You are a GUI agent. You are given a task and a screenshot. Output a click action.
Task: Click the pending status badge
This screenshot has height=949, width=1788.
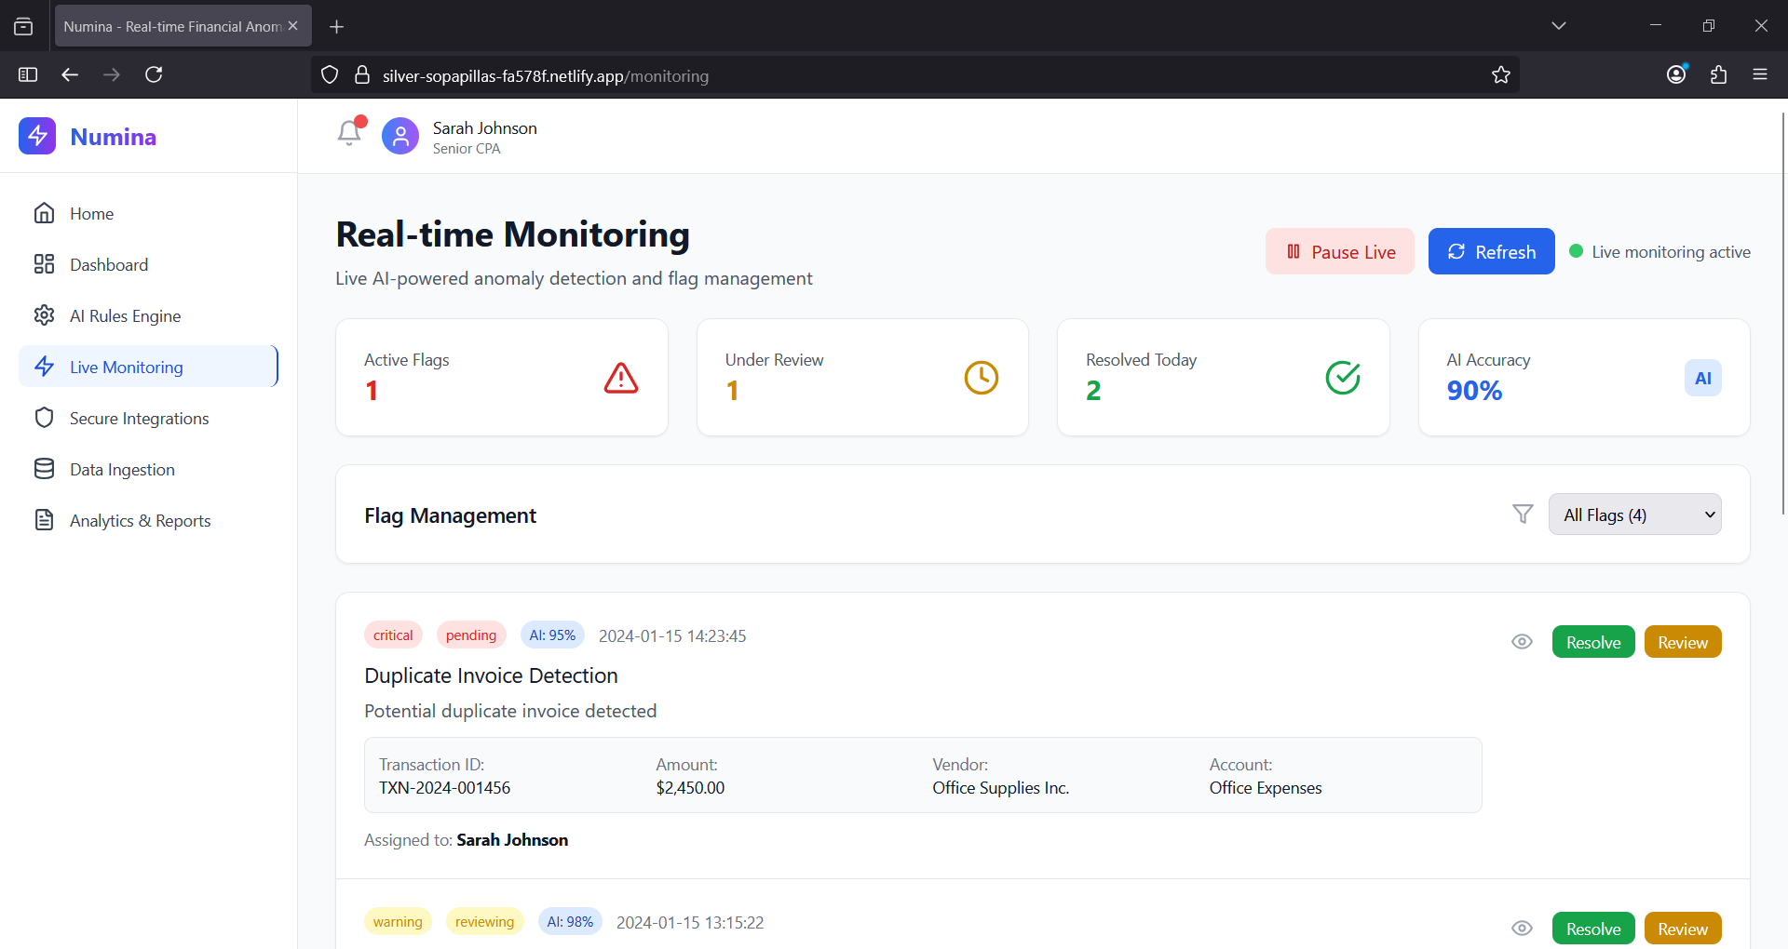click(471, 635)
